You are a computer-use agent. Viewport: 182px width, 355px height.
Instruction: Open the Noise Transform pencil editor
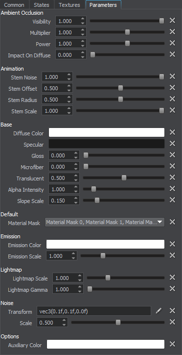point(159,311)
